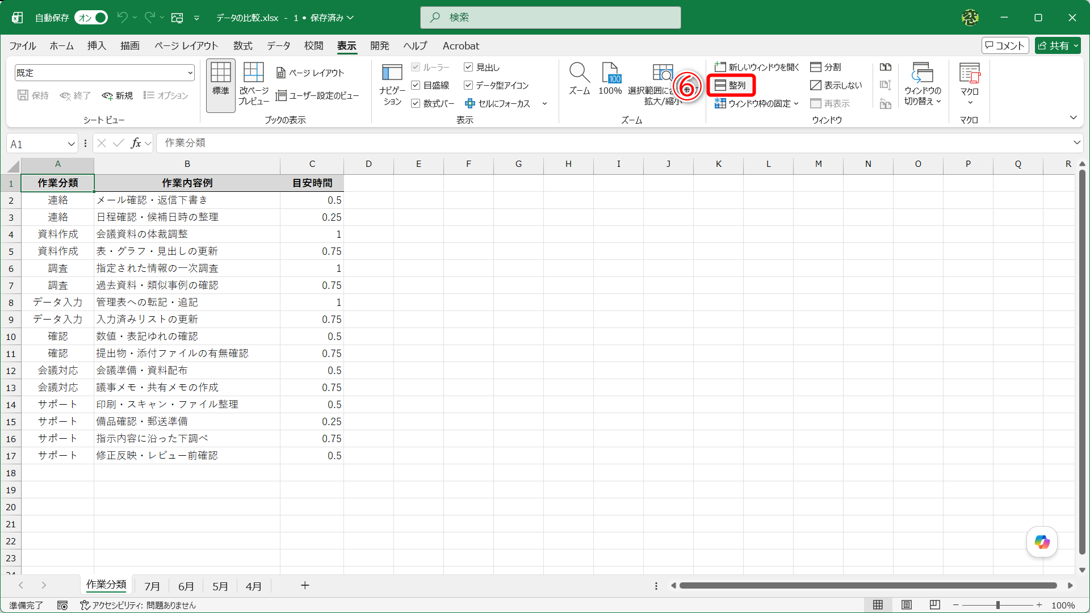Click the zoom slider in status bar
The image size is (1090, 613).
point(997,605)
